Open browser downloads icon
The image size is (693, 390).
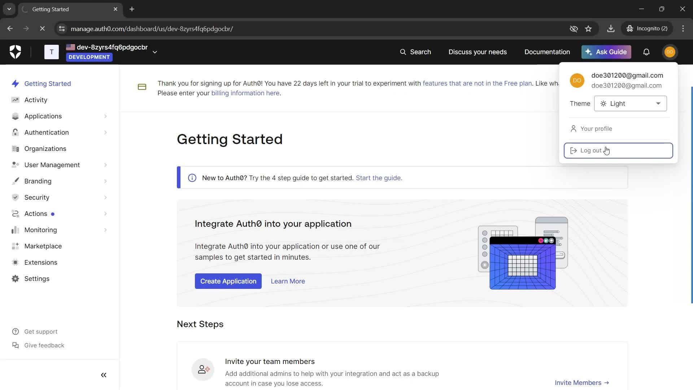pyautogui.click(x=611, y=29)
